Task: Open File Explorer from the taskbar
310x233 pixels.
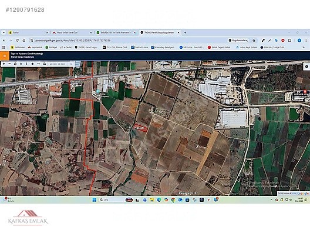Action: (x=151, y=199)
